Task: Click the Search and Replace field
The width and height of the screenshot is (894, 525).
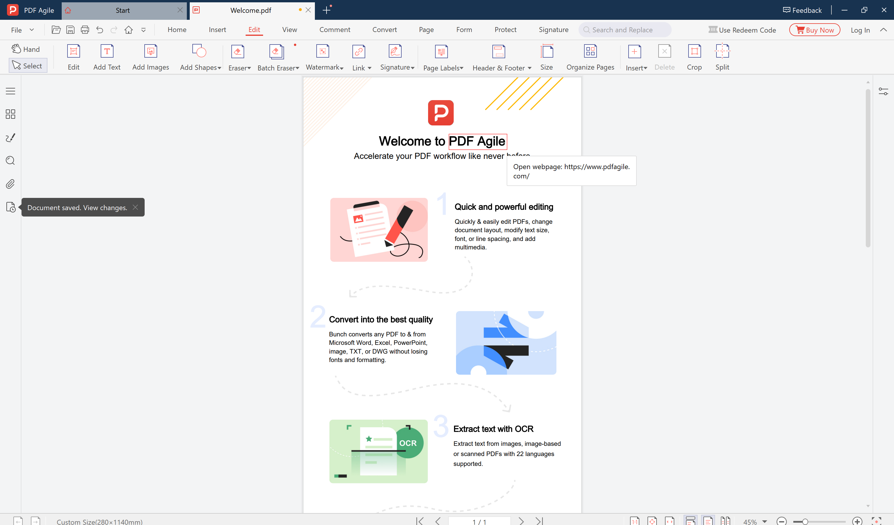Action: tap(625, 30)
